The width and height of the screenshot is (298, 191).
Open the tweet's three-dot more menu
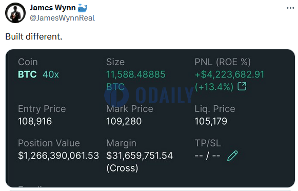click(290, 8)
